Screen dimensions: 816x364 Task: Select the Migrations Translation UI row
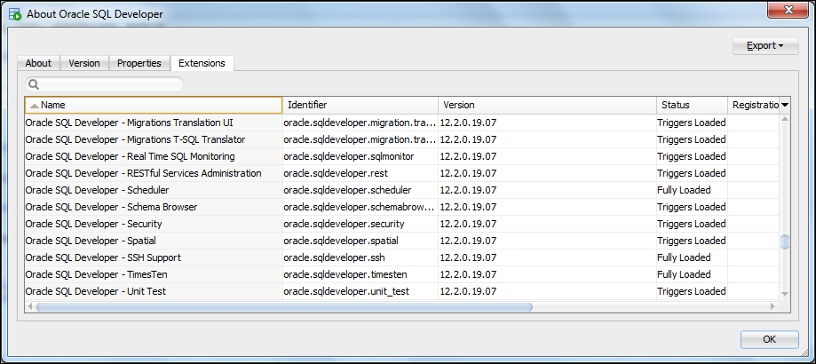coord(402,123)
